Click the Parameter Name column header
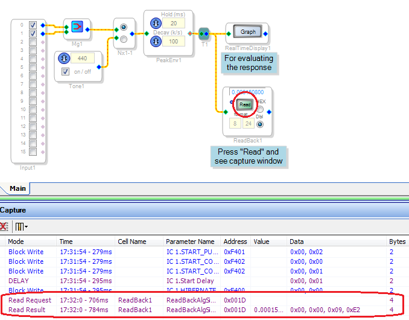409x320 pixels. [x=192, y=242]
